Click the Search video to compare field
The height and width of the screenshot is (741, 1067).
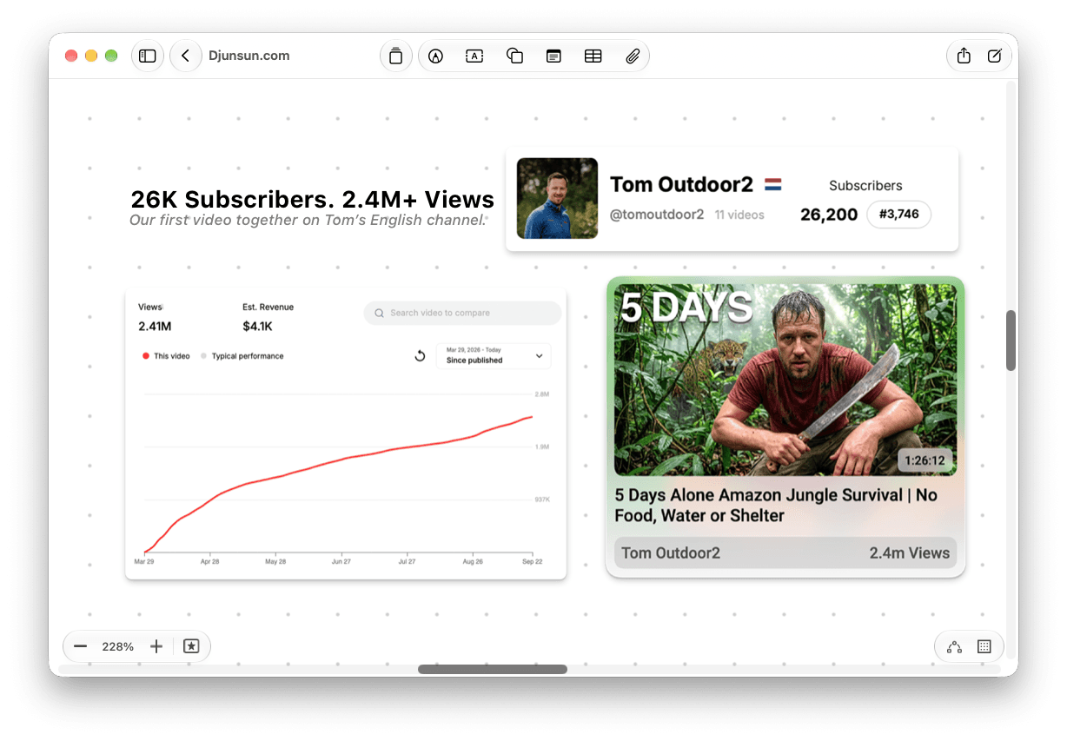tap(462, 313)
